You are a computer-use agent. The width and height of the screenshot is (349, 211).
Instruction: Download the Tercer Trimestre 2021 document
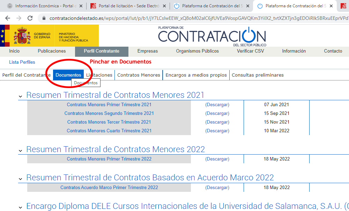[x=217, y=122]
